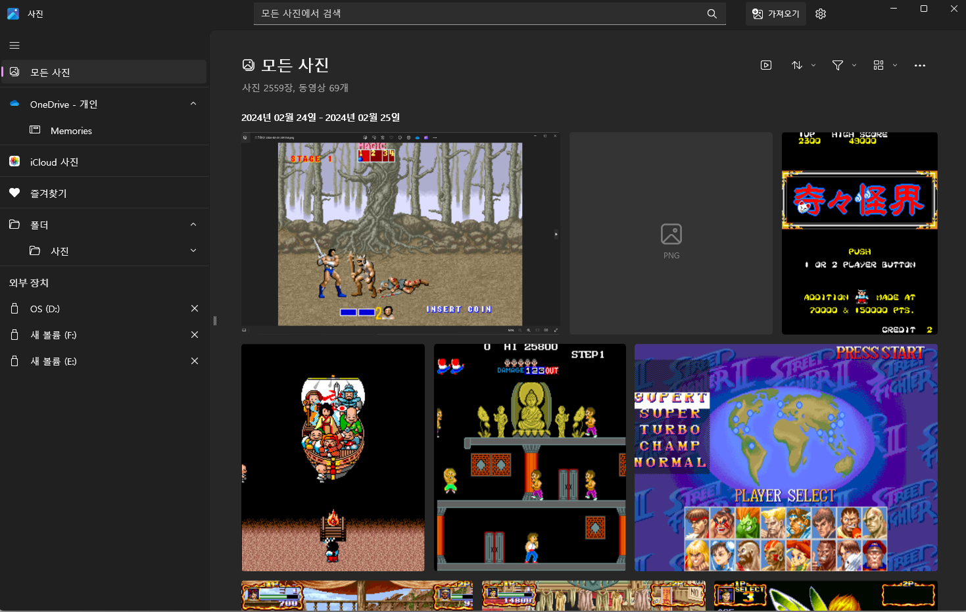Remove 새 볼륨 (F:) device
The height and width of the screenshot is (612, 966).
pos(195,335)
